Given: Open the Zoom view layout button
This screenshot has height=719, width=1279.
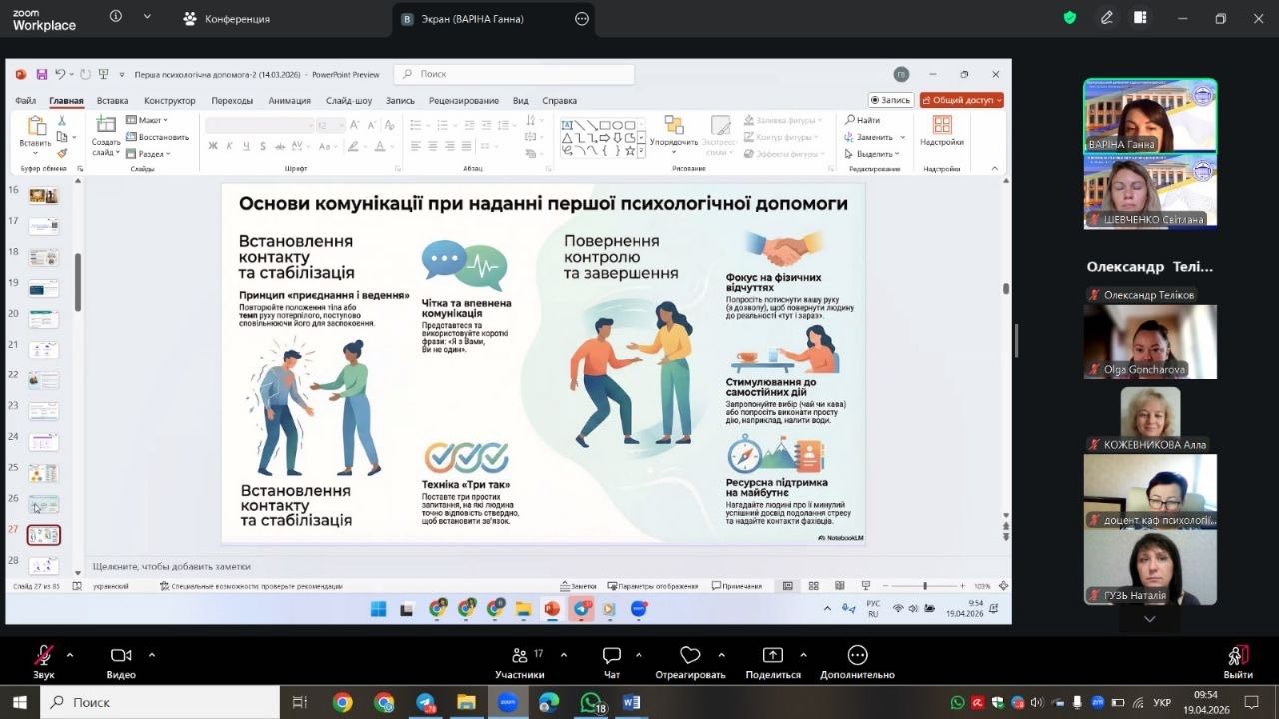Looking at the screenshot, I should [x=1140, y=18].
